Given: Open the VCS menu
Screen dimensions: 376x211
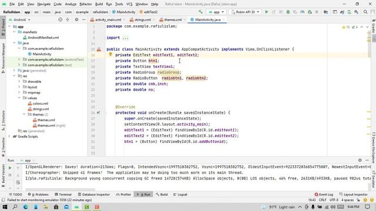Looking at the screenshot, I should click(x=129, y=4).
